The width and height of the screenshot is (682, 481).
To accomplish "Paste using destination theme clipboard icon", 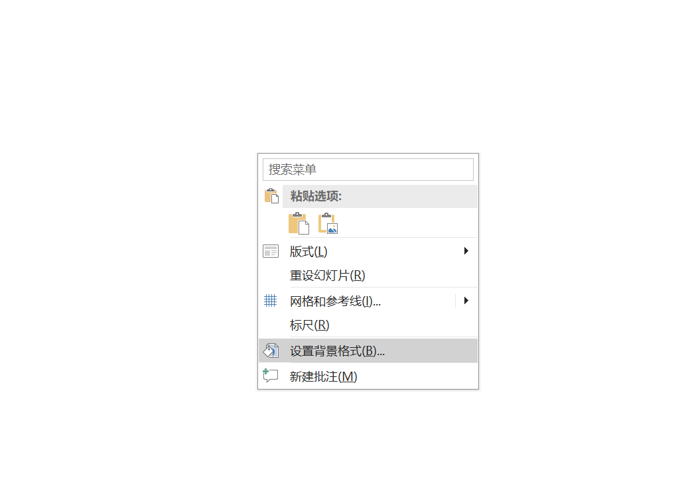I will point(299,223).
